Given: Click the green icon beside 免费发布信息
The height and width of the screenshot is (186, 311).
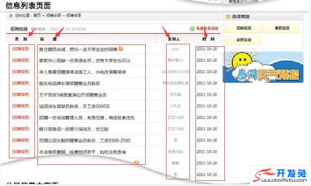Looking at the screenshot, I should click(x=192, y=28).
